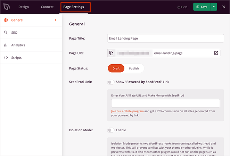Click the Page Title input field
This screenshot has width=230, height=156.
coord(165,38)
